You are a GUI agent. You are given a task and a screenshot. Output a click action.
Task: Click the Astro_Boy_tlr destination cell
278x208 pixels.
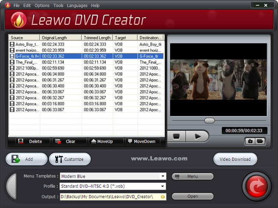click(x=151, y=44)
